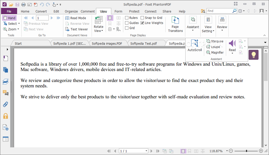
Task: Select single page display mode in ribbon
Action: (110, 18)
